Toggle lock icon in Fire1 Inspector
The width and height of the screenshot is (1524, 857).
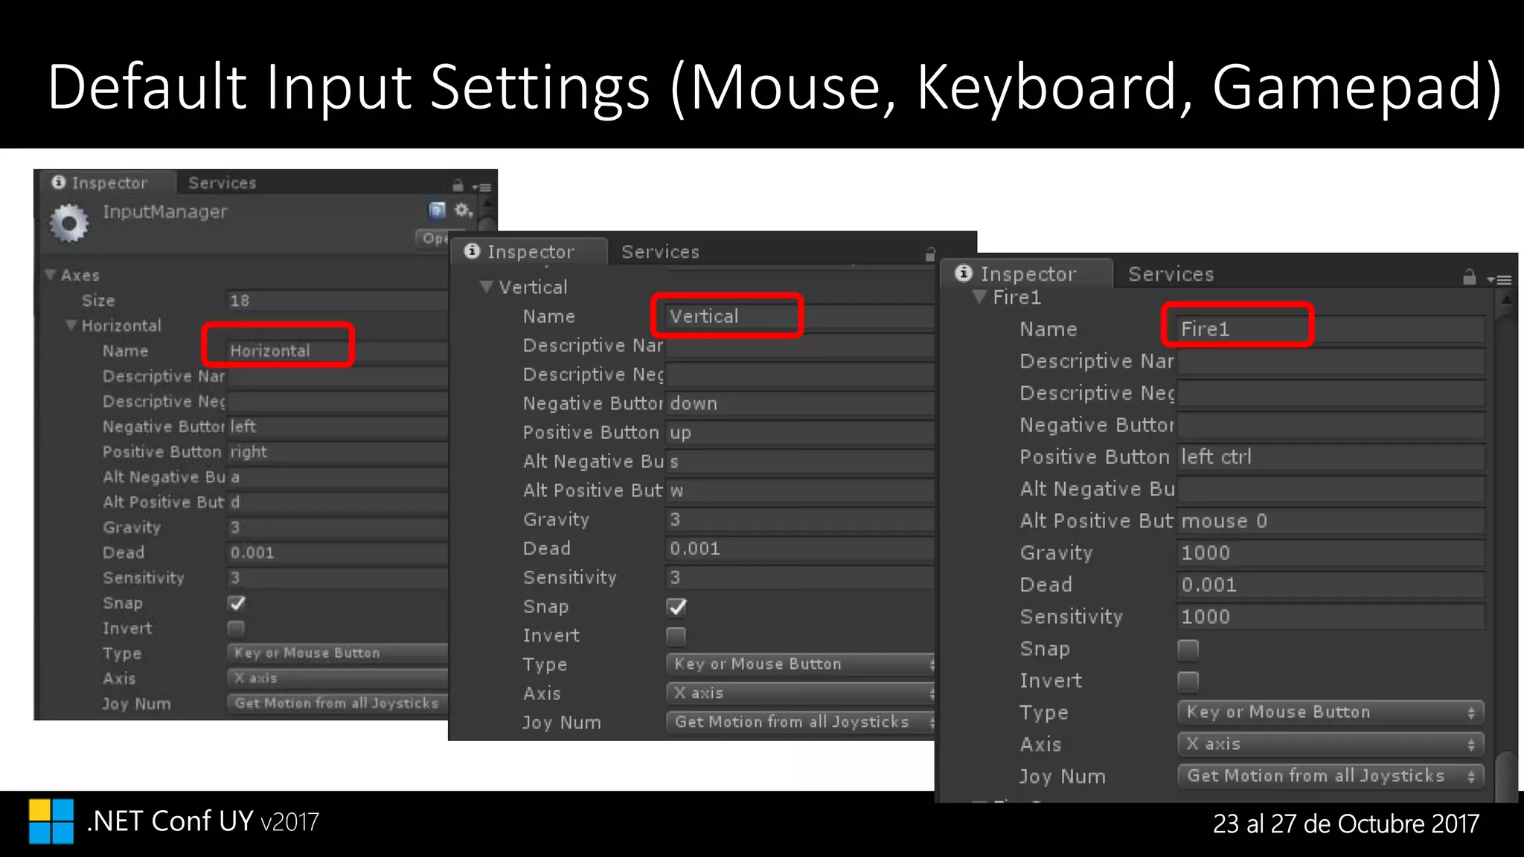[x=1469, y=277]
